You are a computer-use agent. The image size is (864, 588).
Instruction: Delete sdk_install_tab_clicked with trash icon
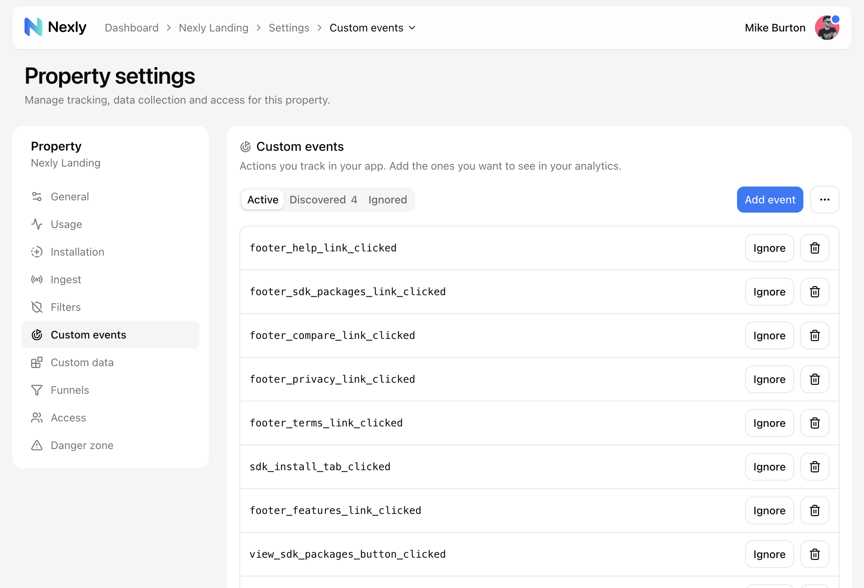tap(815, 467)
